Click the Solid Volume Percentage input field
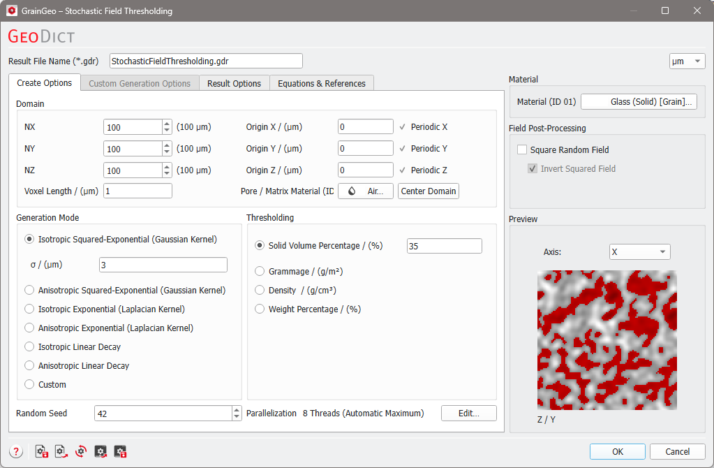The width and height of the screenshot is (714, 468). [x=444, y=246]
